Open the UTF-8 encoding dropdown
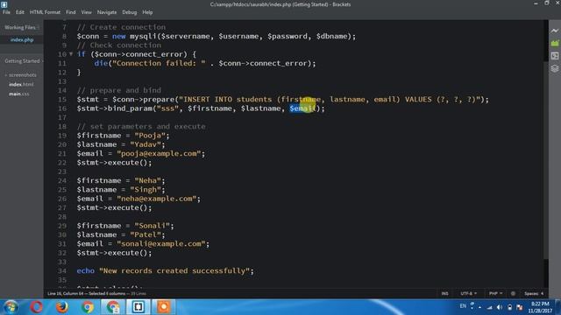561x315 pixels. pyautogui.click(x=468, y=294)
